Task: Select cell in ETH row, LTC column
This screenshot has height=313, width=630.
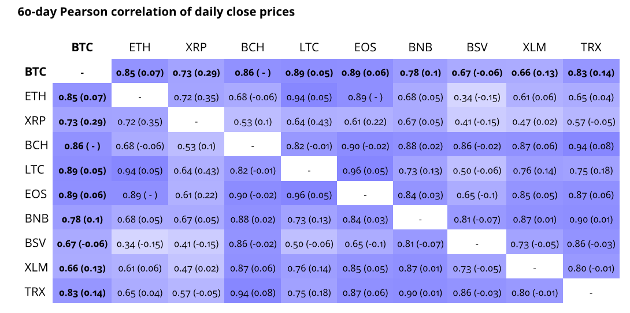Action: click(x=309, y=97)
